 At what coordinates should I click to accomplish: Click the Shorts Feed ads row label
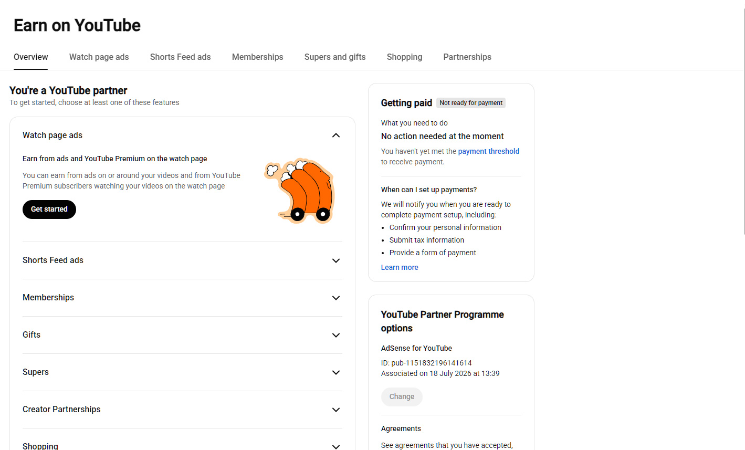pyautogui.click(x=53, y=260)
